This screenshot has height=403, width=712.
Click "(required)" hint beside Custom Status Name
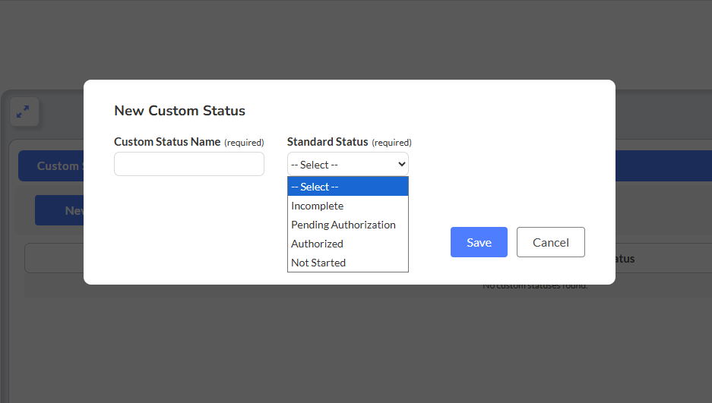[x=244, y=143]
